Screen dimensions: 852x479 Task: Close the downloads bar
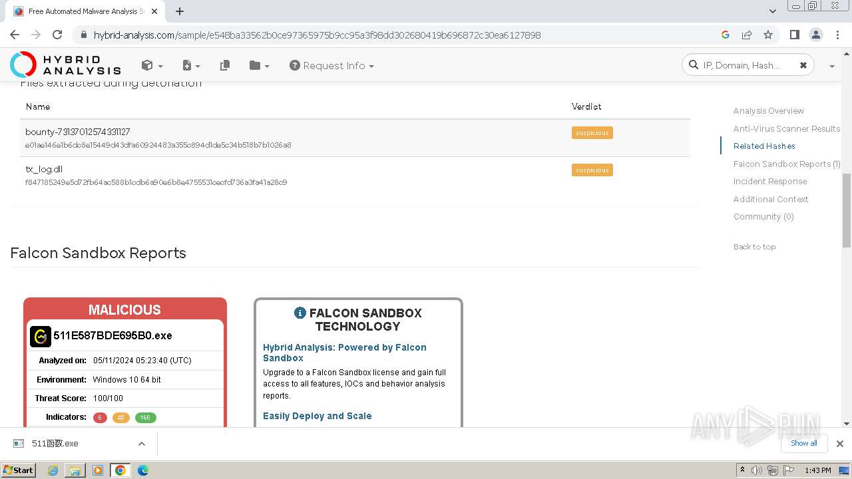(840, 444)
